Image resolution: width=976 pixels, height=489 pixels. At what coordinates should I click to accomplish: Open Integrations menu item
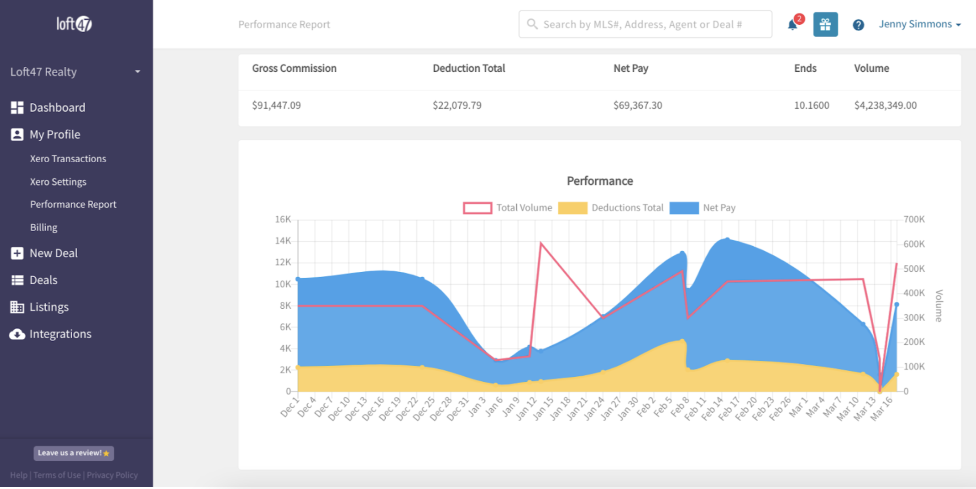[61, 334]
